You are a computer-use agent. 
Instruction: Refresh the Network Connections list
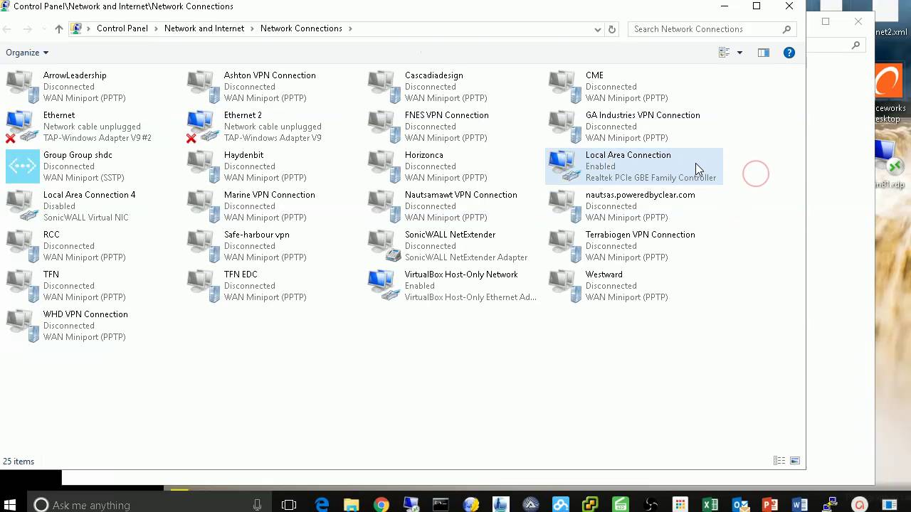pyautogui.click(x=612, y=29)
